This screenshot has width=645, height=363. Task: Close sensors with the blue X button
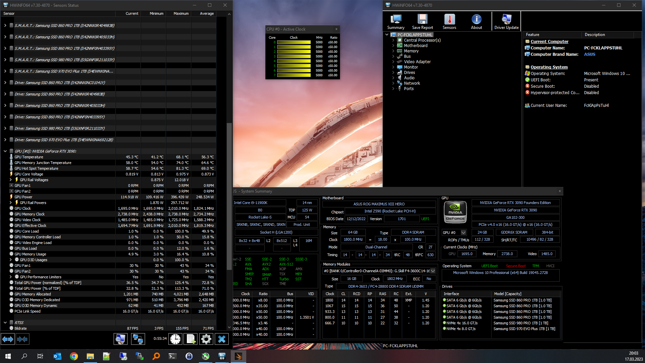pos(222,339)
